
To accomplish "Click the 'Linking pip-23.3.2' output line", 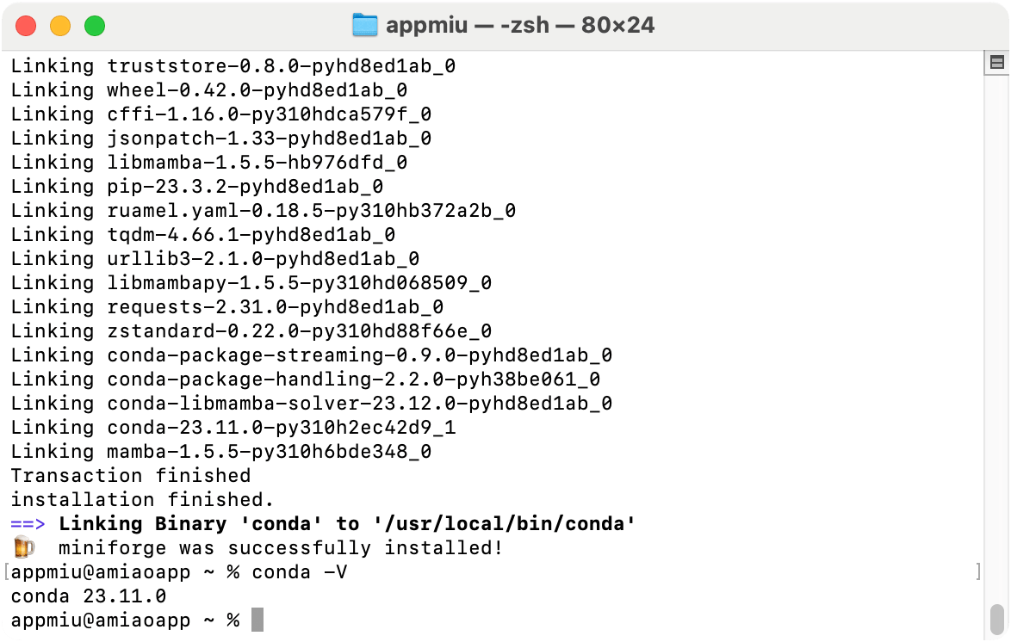I will (196, 186).
